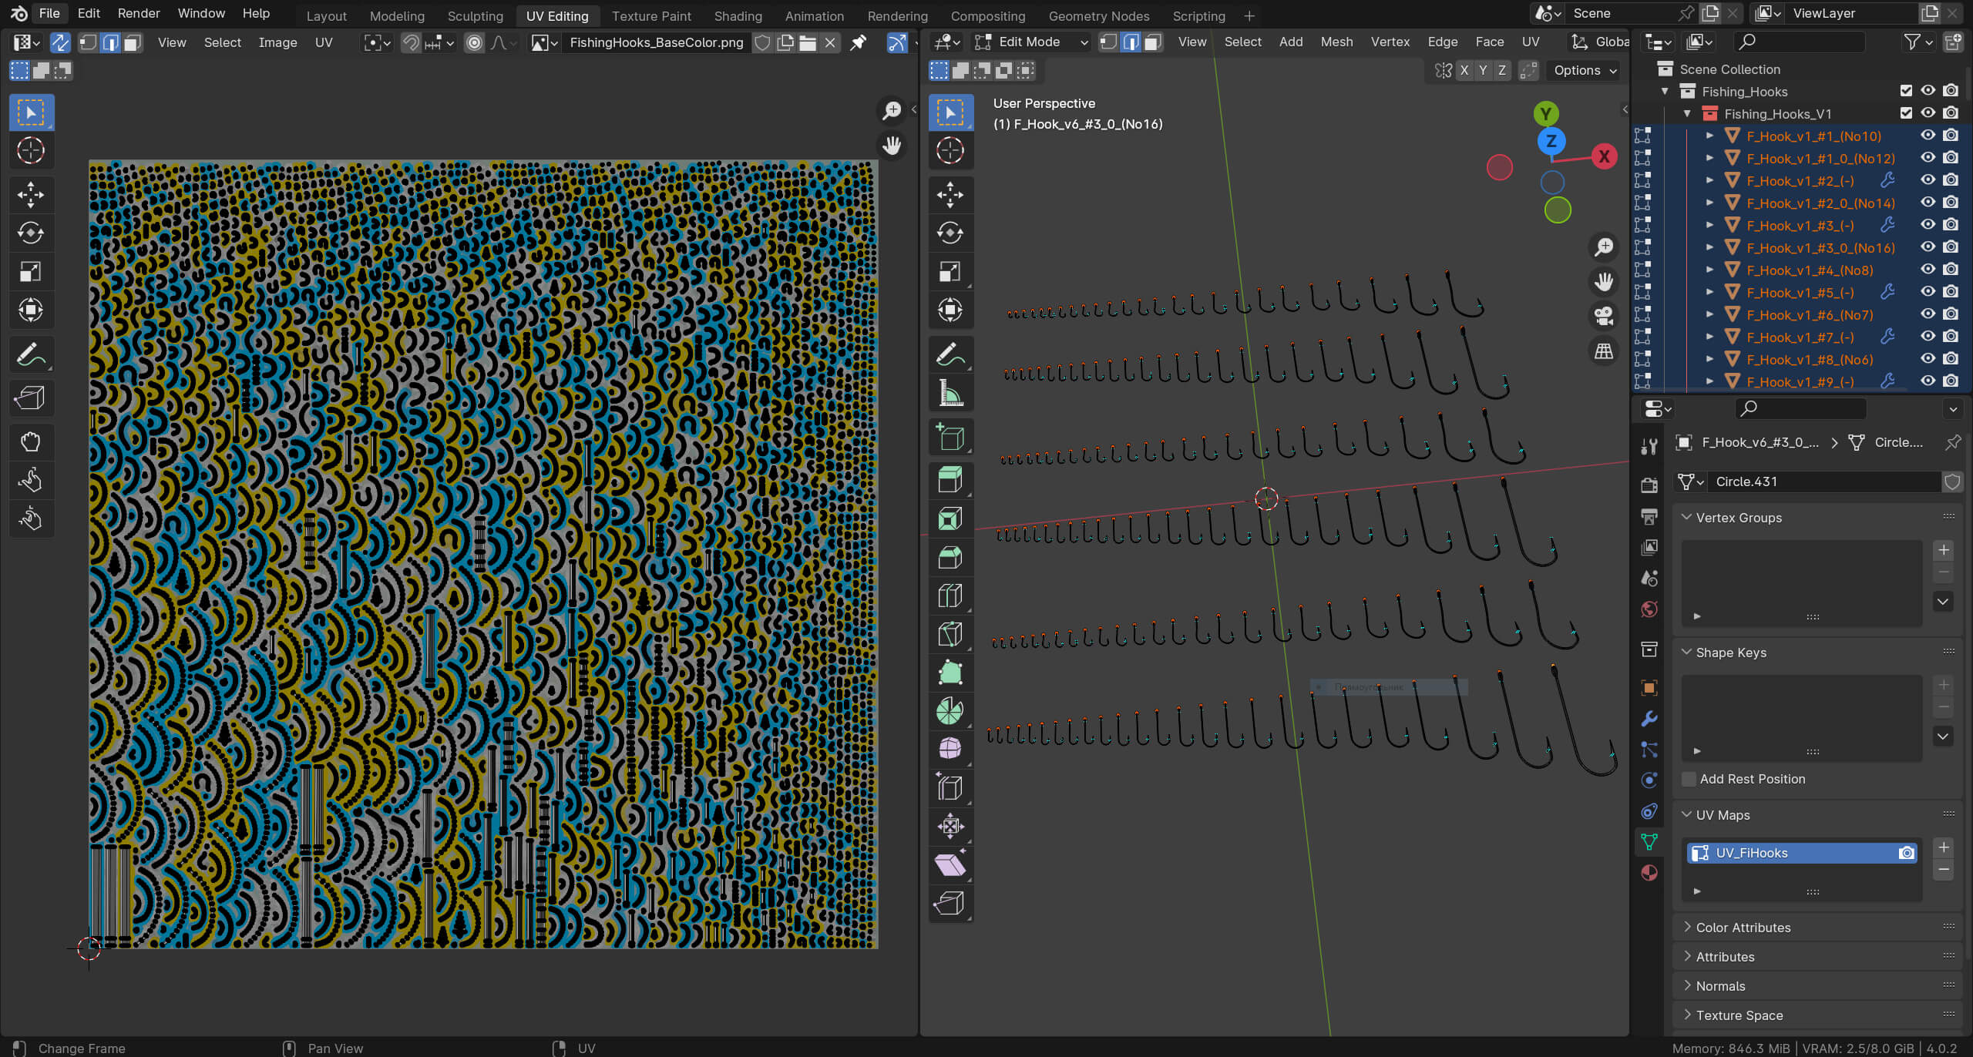Add a new UV map
The width and height of the screenshot is (1973, 1057).
click(x=1943, y=847)
